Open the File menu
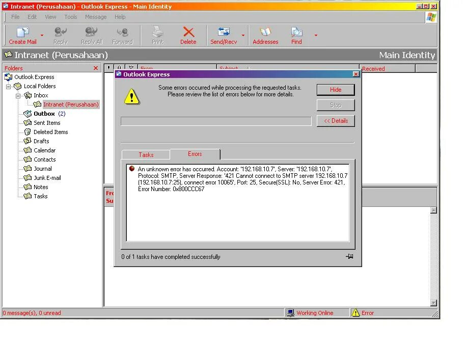This screenshot has width=466, height=345. pos(15,17)
